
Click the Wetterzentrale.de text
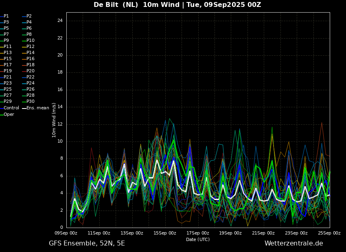point(294,243)
